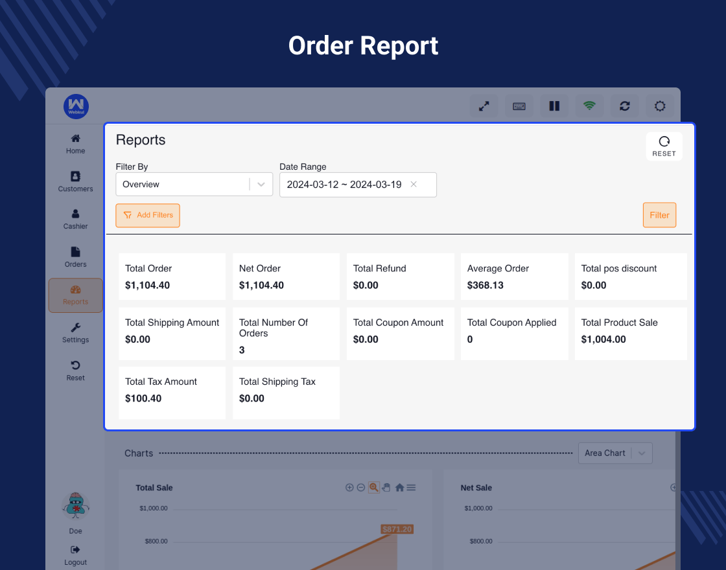Activate the pan tool on Total Sale chart
Image resolution: width=726 pixels, height=570 pixels.
tap(386, 487)
